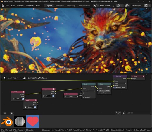Open the asset shelf hamburger menu
152x132 pixels.
click(5, 113)
